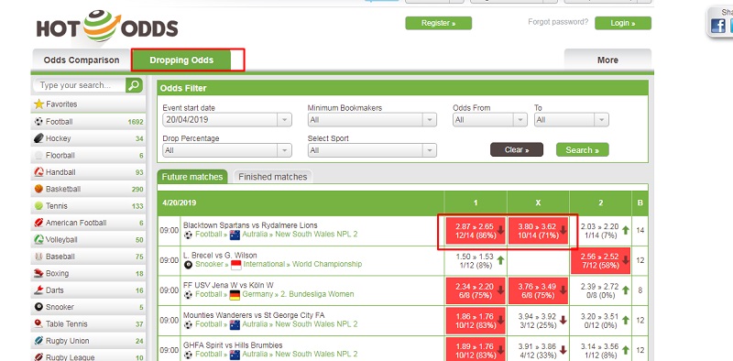Viewport: 733px width, 361px height.
Task: Open the Odds Comparison tab
Action: pyautogui.click(x=82, y=60)
